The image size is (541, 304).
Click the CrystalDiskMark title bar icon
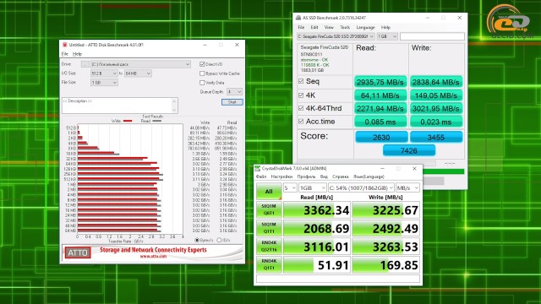click(x=257, y=169)
